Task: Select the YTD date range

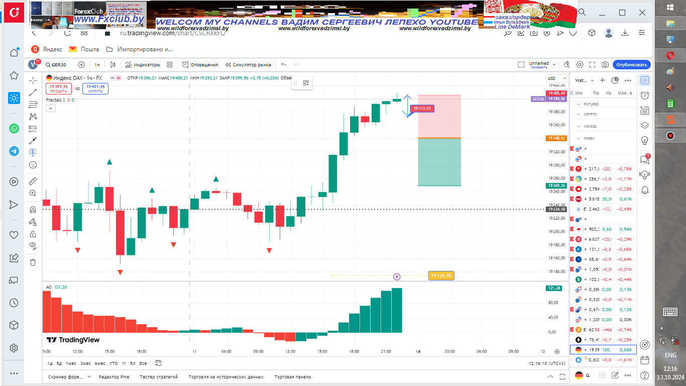Action: [x=113, y=363]
